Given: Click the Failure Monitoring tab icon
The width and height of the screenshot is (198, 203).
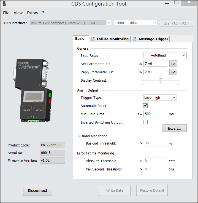Looking at the screenshot, I should tap(93, 39).
